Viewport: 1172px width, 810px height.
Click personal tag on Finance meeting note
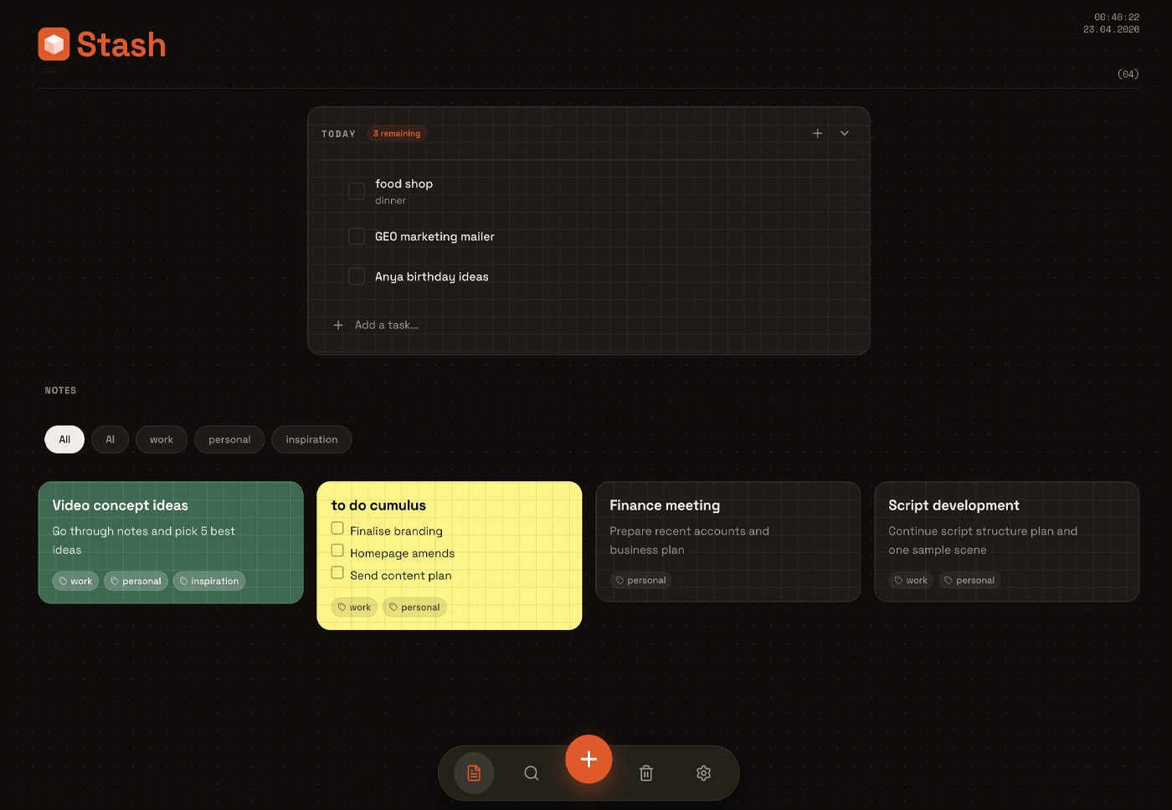coord(641,580)
